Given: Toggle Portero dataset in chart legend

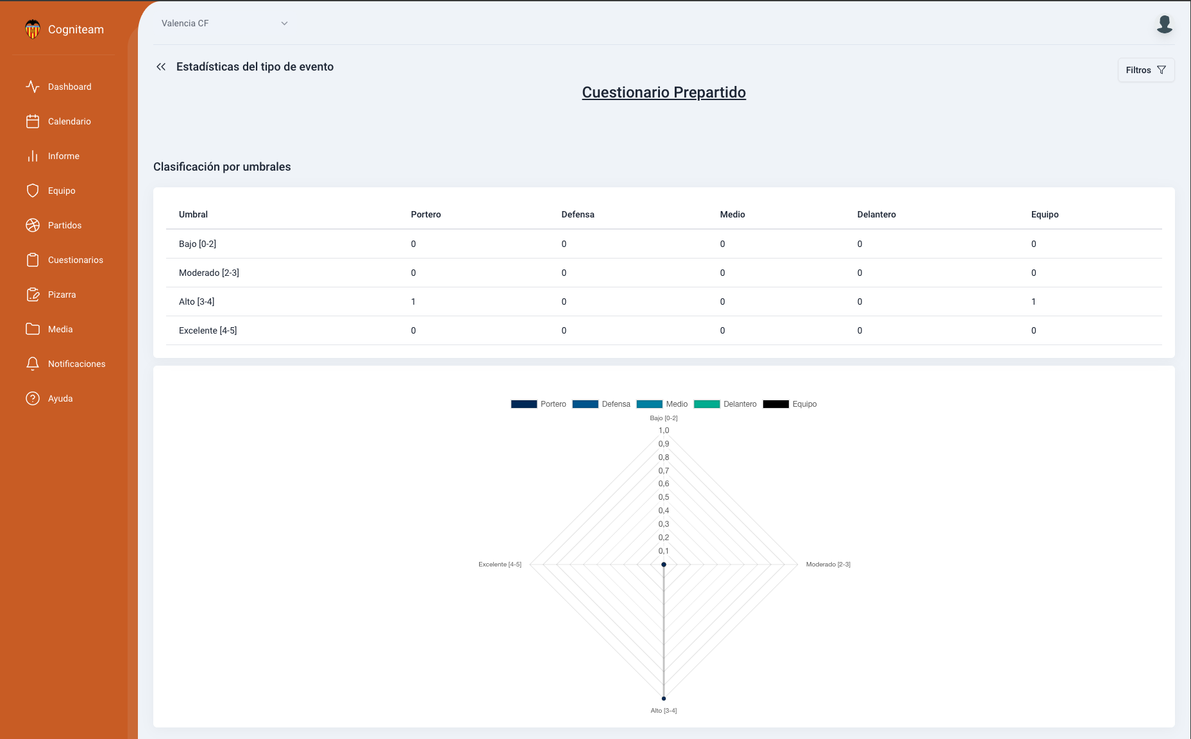Looking at the screenshot, I should pos(539,404).
